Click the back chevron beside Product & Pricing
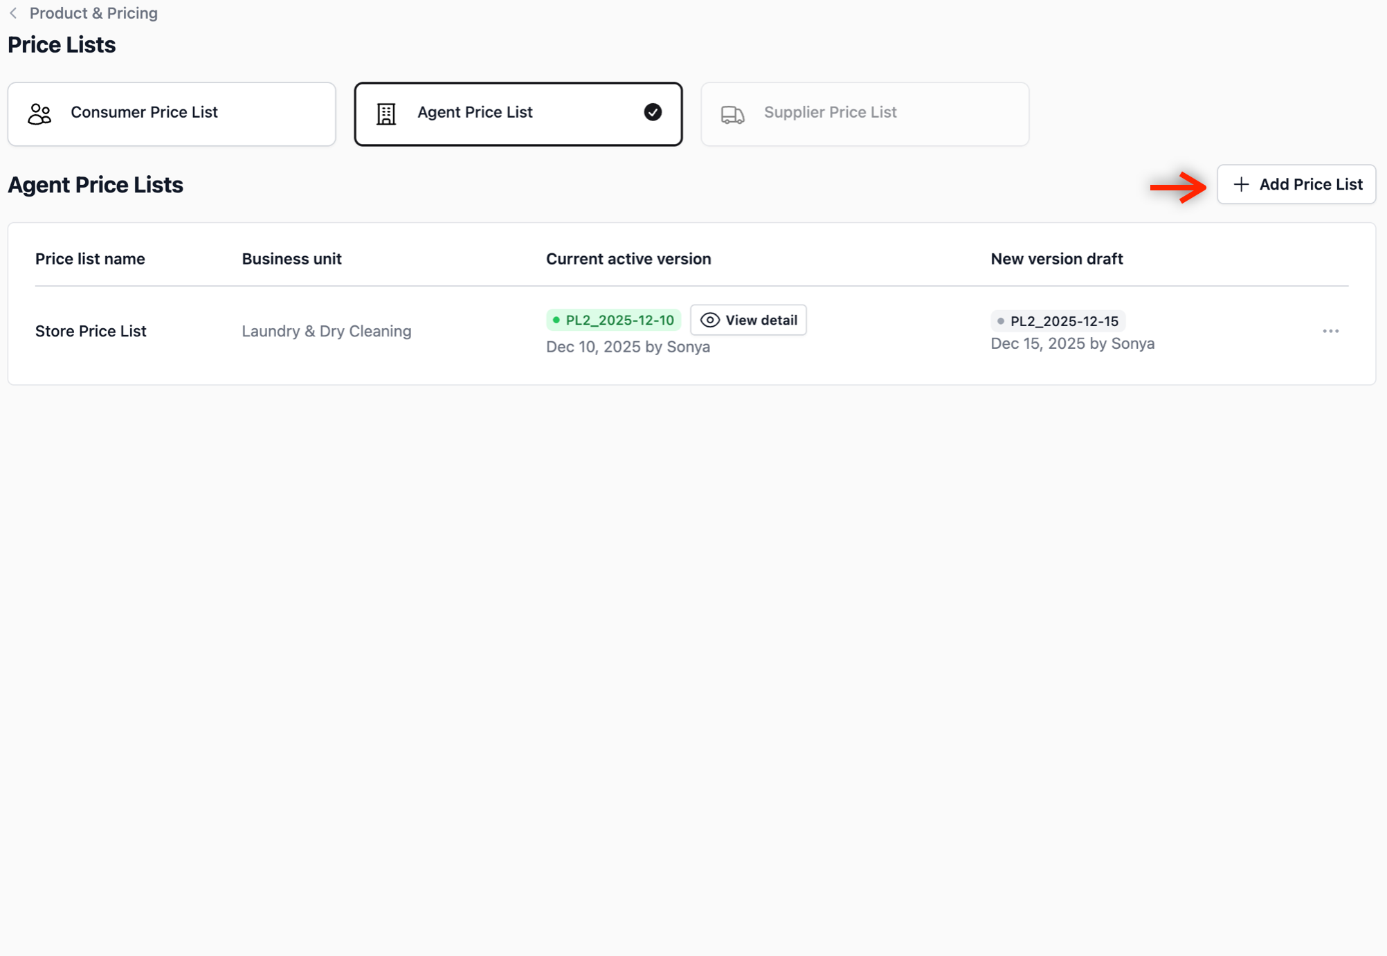The height and width of the screenshot is (956, 1387). (x=13, y=13)
